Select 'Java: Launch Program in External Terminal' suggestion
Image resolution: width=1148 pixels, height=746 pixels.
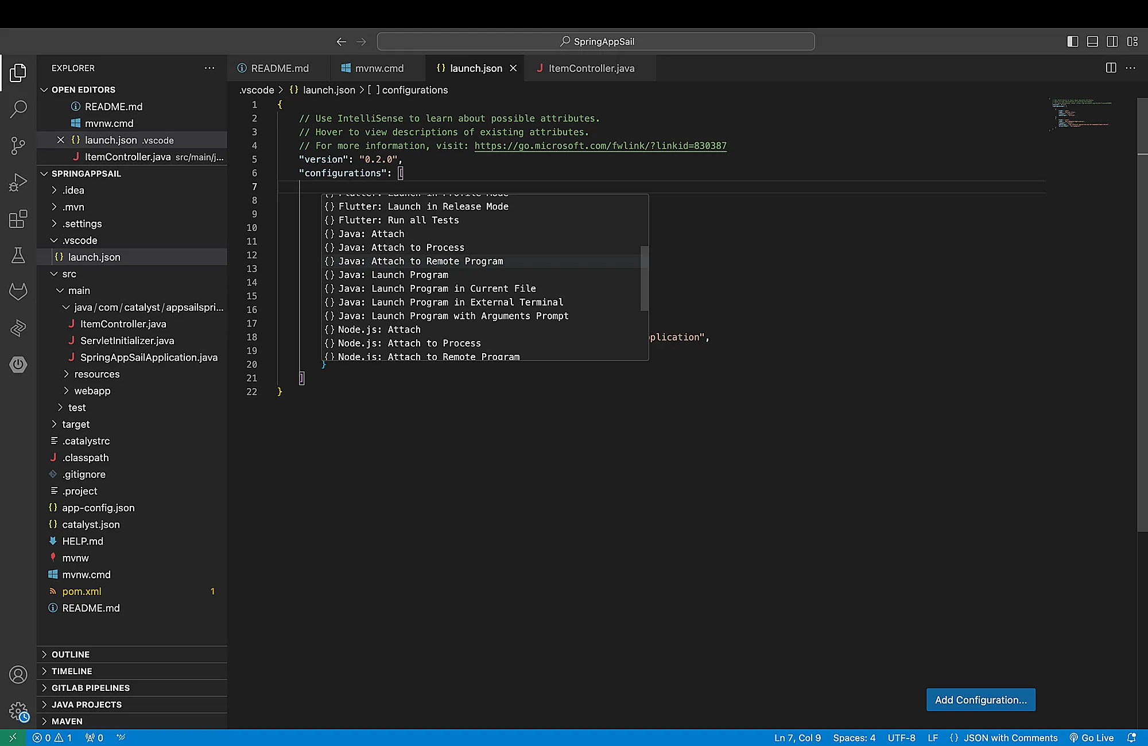482,302
